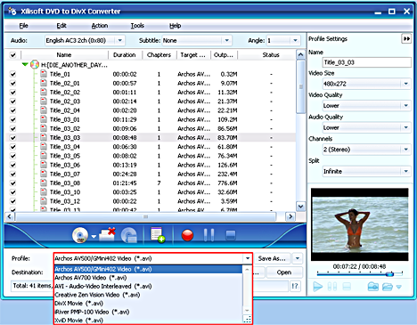Open the dropdown arrow beside the DVD icon
Screen dimensions: 417x325
coord(94,237)
